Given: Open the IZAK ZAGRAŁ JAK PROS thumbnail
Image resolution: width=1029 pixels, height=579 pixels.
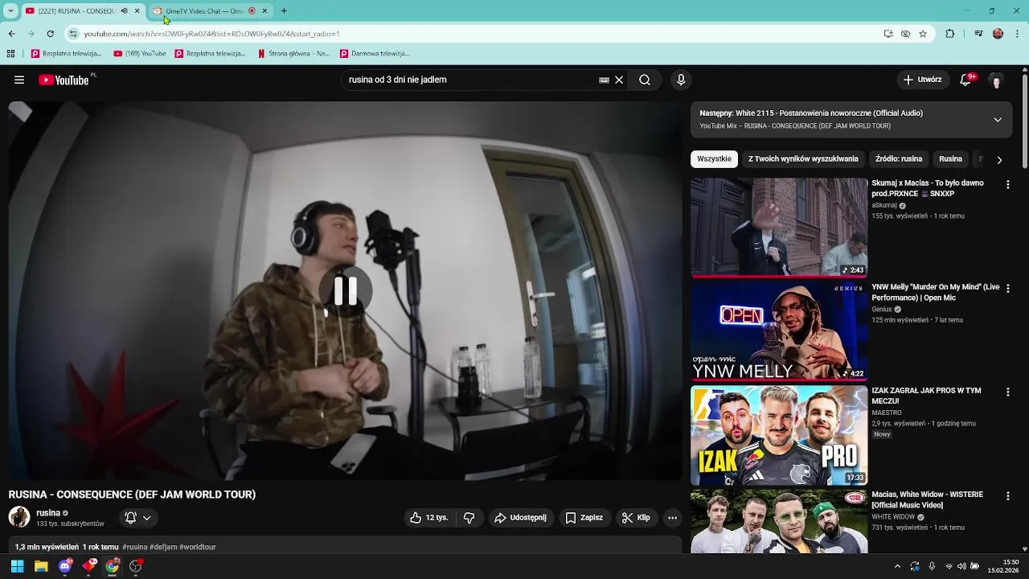Looking at the screenshot, I should [x=779, y=435].
